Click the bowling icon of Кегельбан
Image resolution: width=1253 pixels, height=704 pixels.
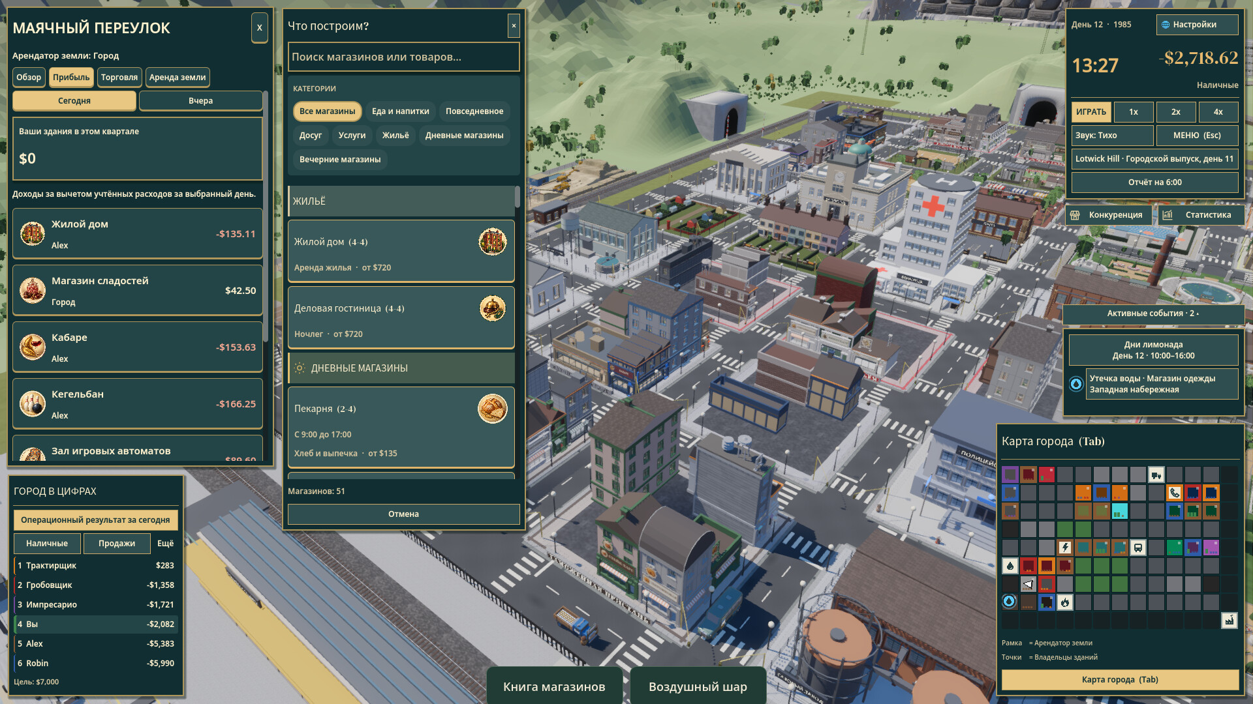[32, 403]
